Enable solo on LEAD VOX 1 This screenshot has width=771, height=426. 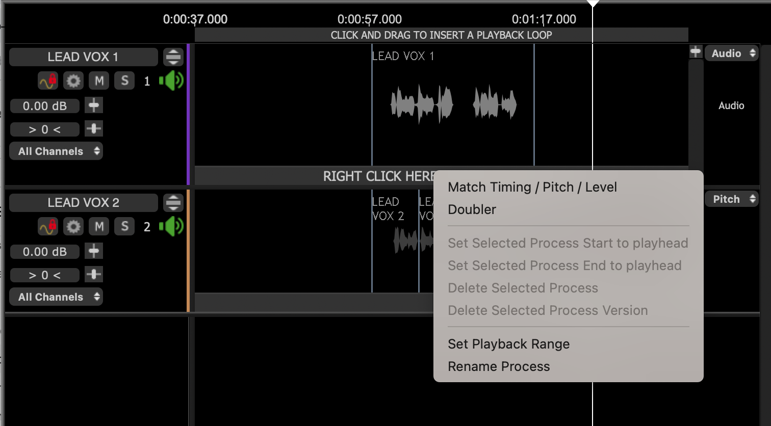click(124, 81)
